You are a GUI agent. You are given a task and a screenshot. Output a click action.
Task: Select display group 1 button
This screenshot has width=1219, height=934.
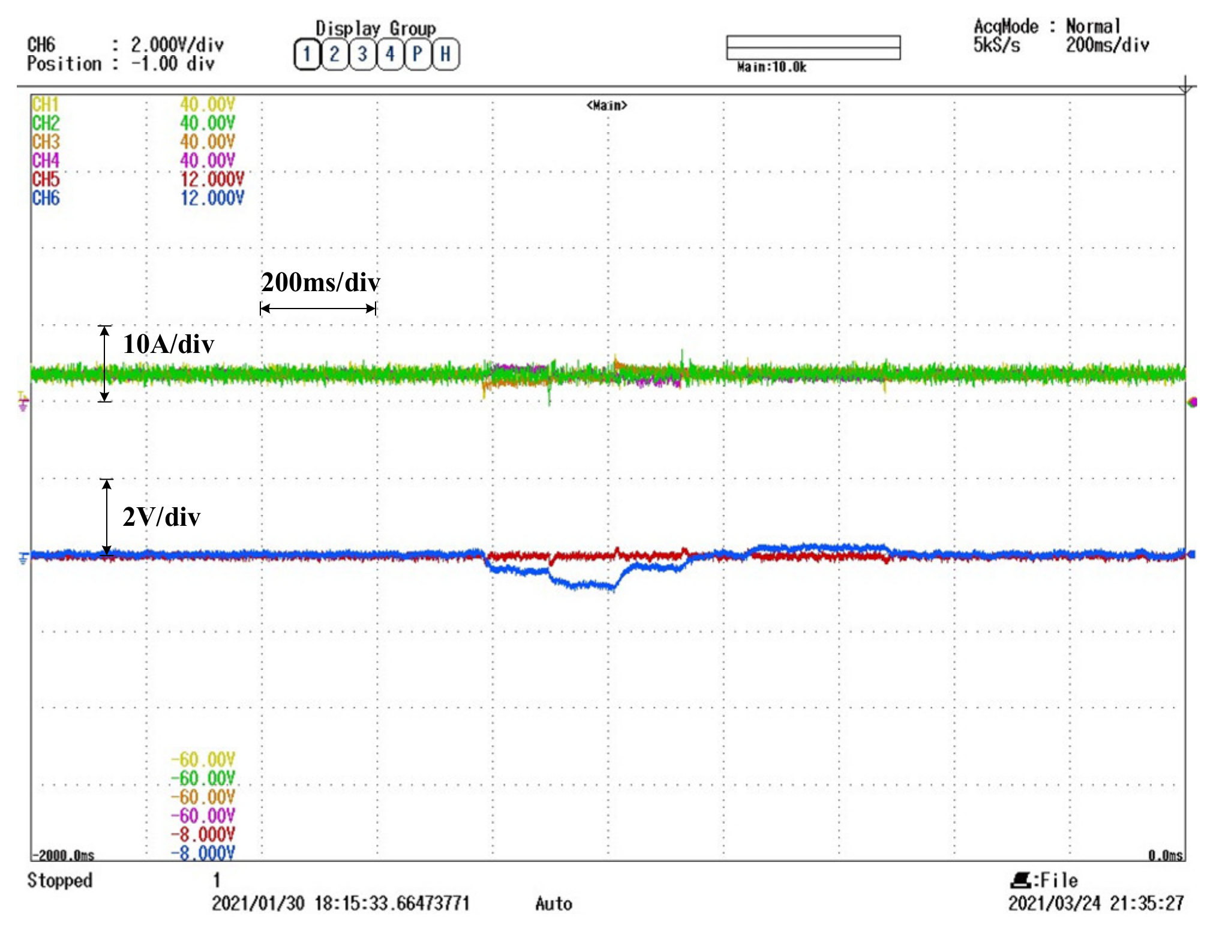pyautogui.click(x=307, y=55)
